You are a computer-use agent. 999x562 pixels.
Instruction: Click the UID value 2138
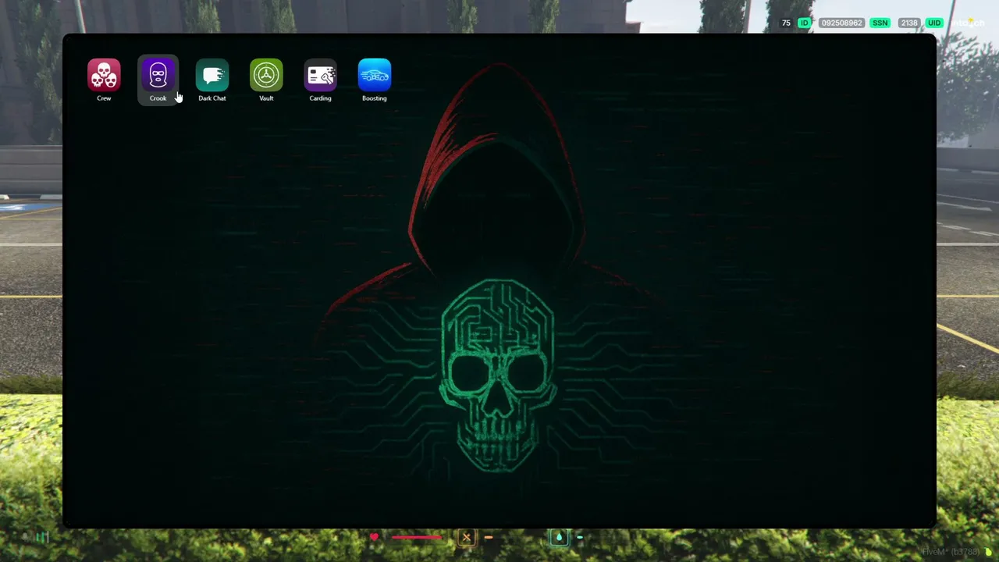tap(909, 23)
